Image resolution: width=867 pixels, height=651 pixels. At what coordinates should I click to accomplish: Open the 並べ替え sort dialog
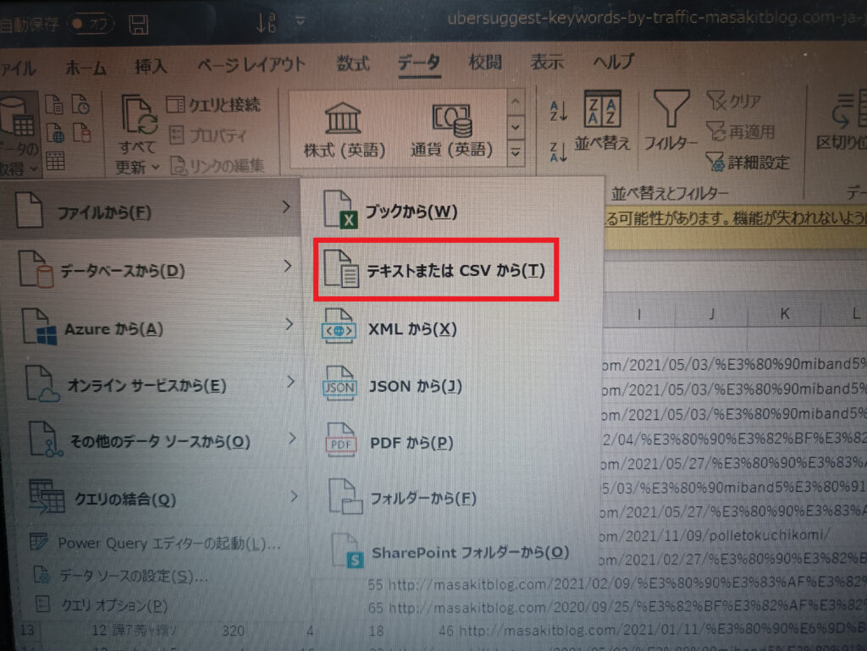(x=602, y=121)
